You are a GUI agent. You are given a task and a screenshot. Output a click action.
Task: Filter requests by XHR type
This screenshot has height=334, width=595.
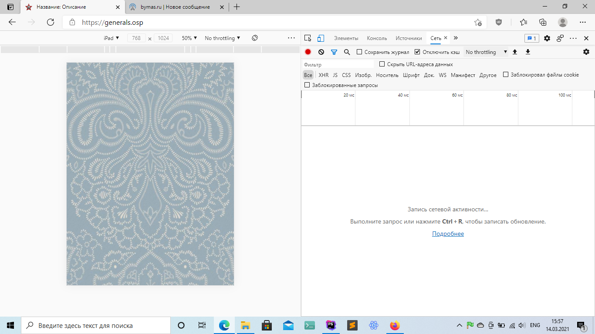click(324, 75)
